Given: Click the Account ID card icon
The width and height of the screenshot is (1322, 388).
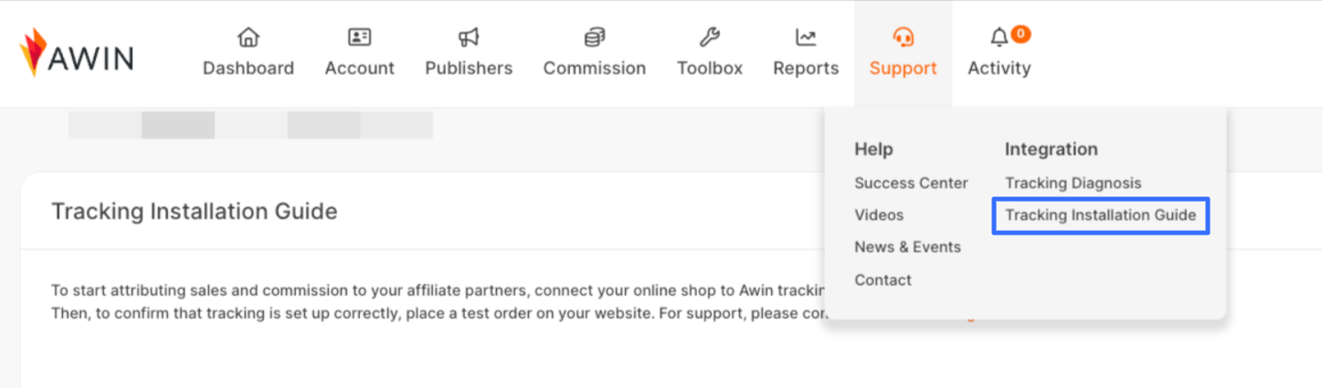Looking at the screenshot, I should click(x=359, y=37).
